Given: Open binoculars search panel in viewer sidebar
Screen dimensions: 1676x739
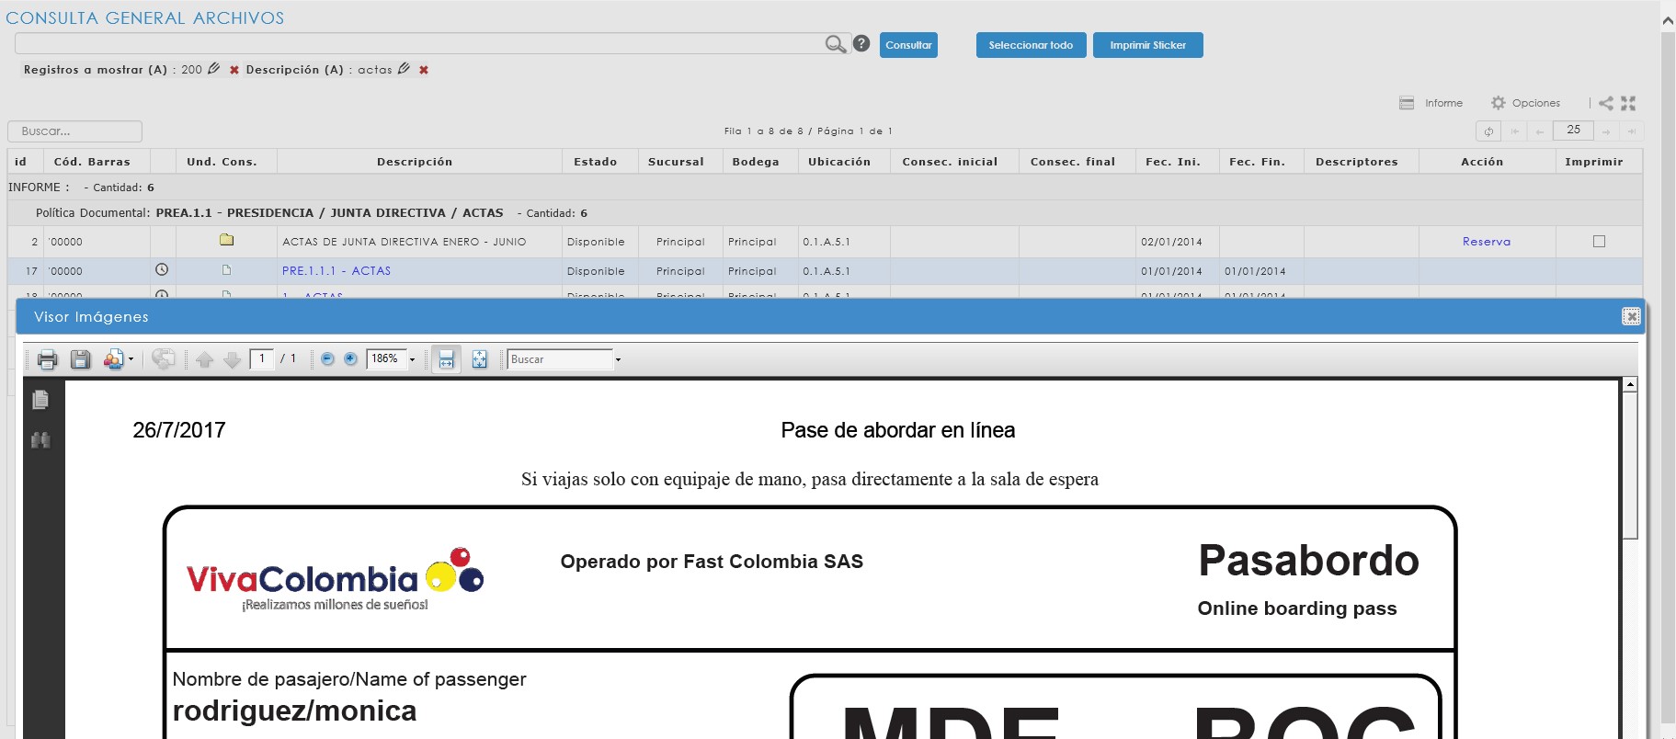Looking at the screenshot, I should point(40,440).
